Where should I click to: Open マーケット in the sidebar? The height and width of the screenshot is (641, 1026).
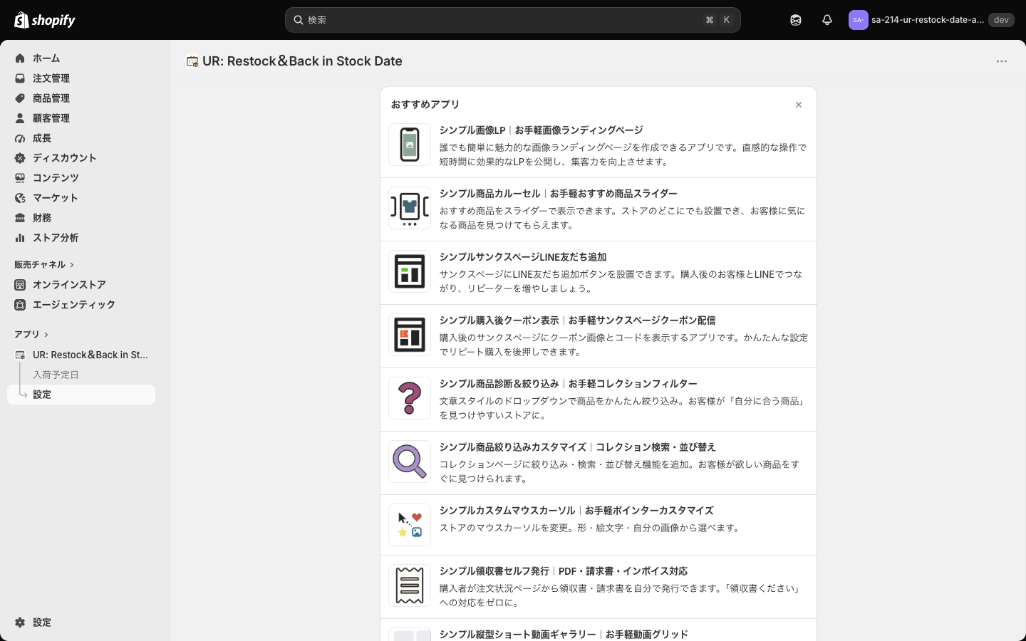81,198
